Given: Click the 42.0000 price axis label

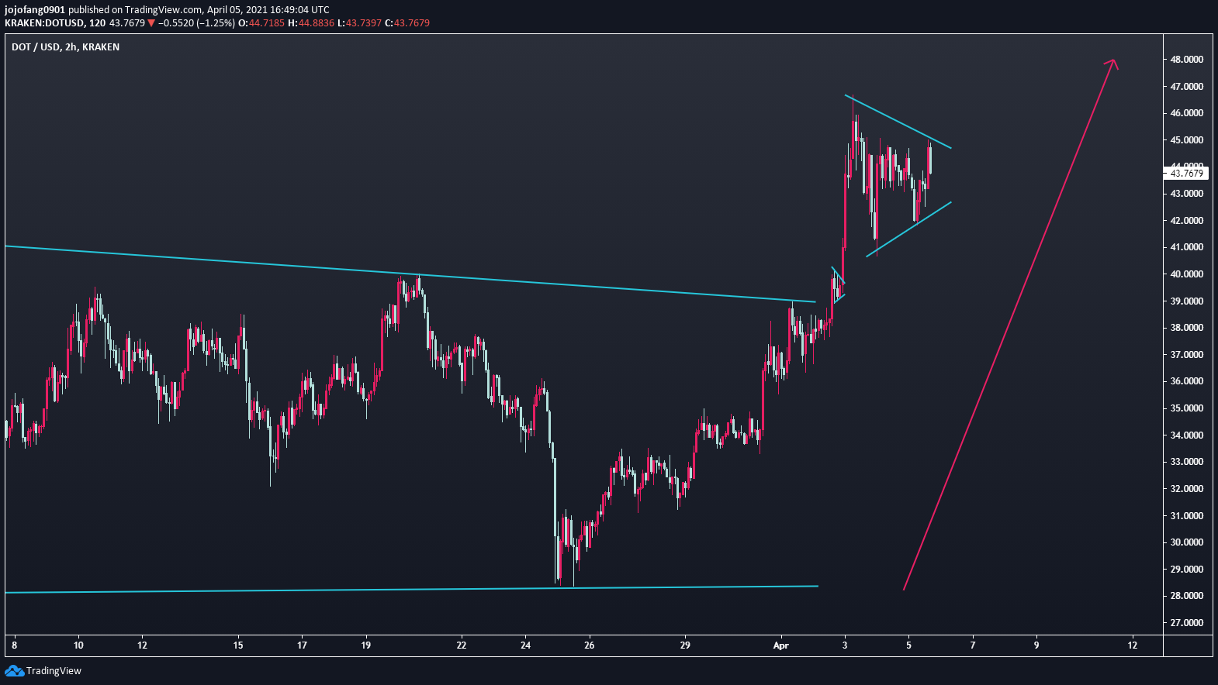Looking at the screenshot, I should 1187,221.
